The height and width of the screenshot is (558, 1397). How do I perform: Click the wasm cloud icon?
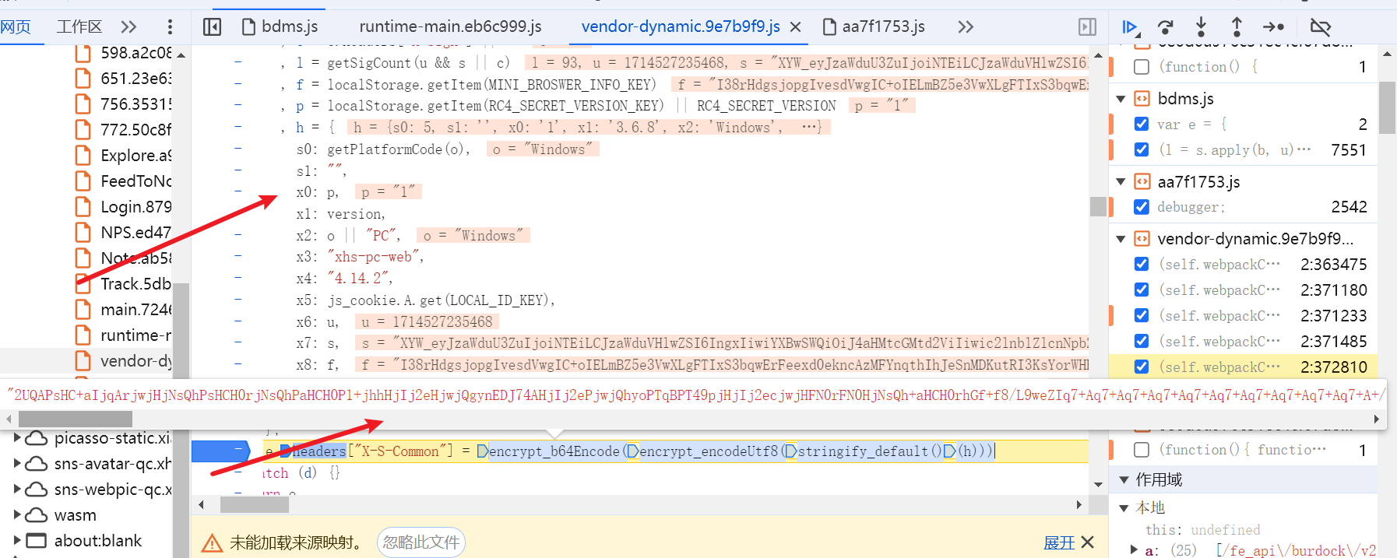pos(36,515)
